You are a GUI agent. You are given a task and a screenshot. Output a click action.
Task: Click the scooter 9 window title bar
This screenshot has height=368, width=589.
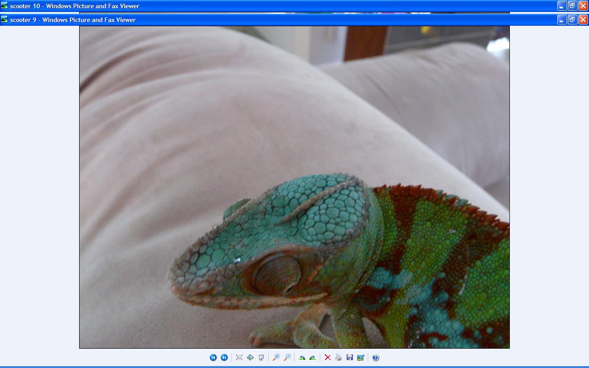coord(276,20)
